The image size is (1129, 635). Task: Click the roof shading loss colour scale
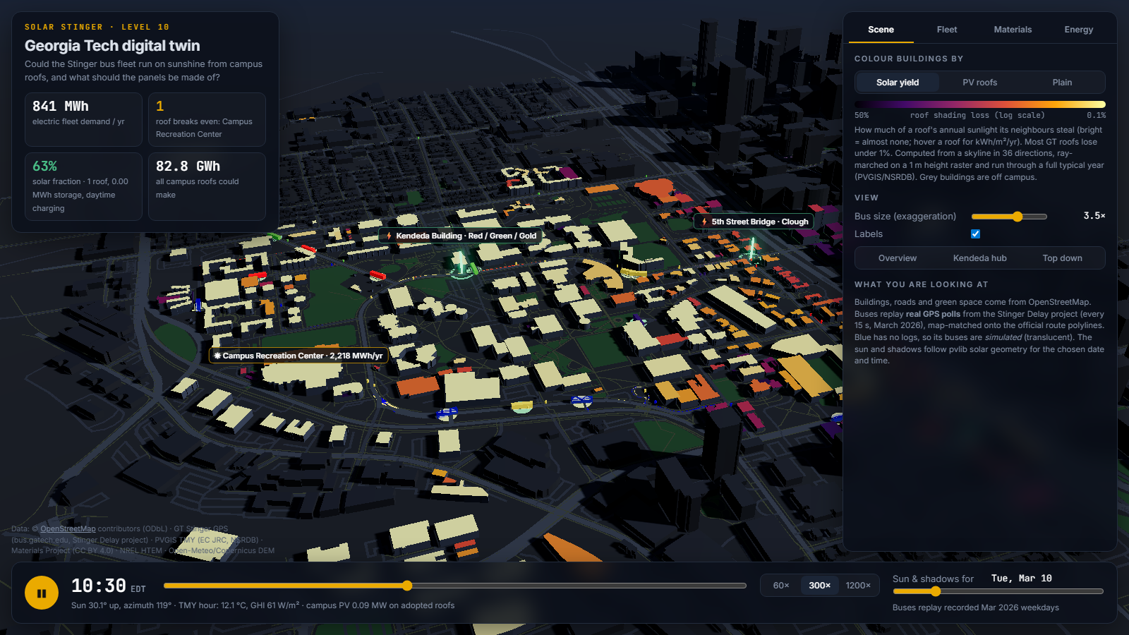[x=980, y=104]
